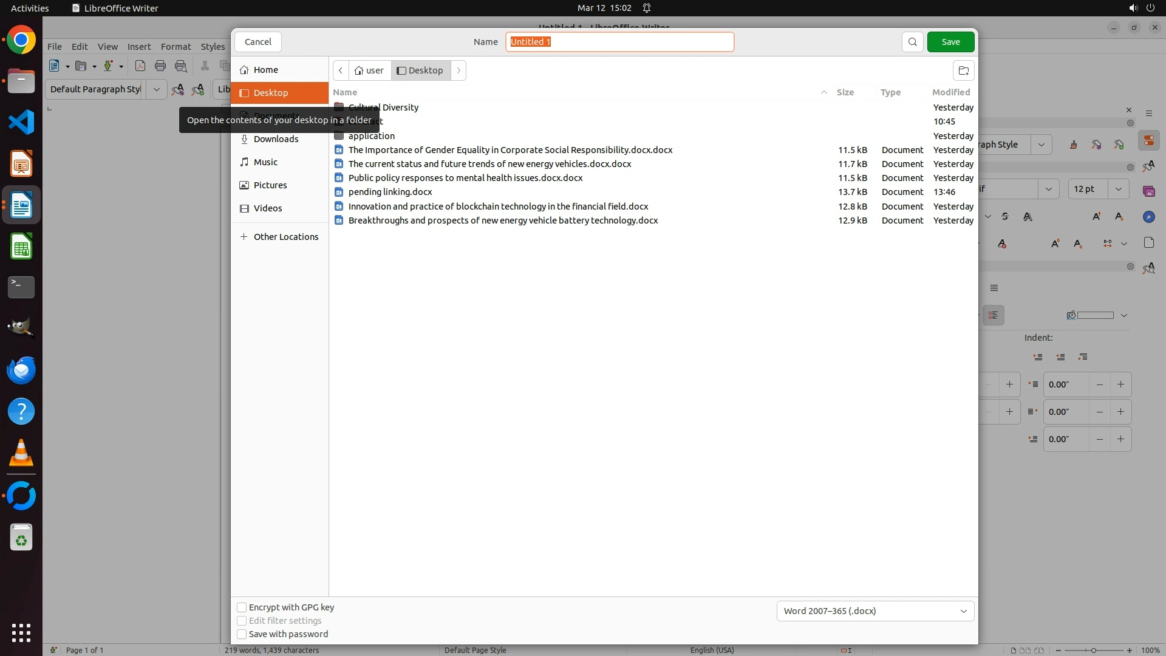Click the create new folder icon
The height and width of the screenshot is (656, 1166).
point(963,70)
